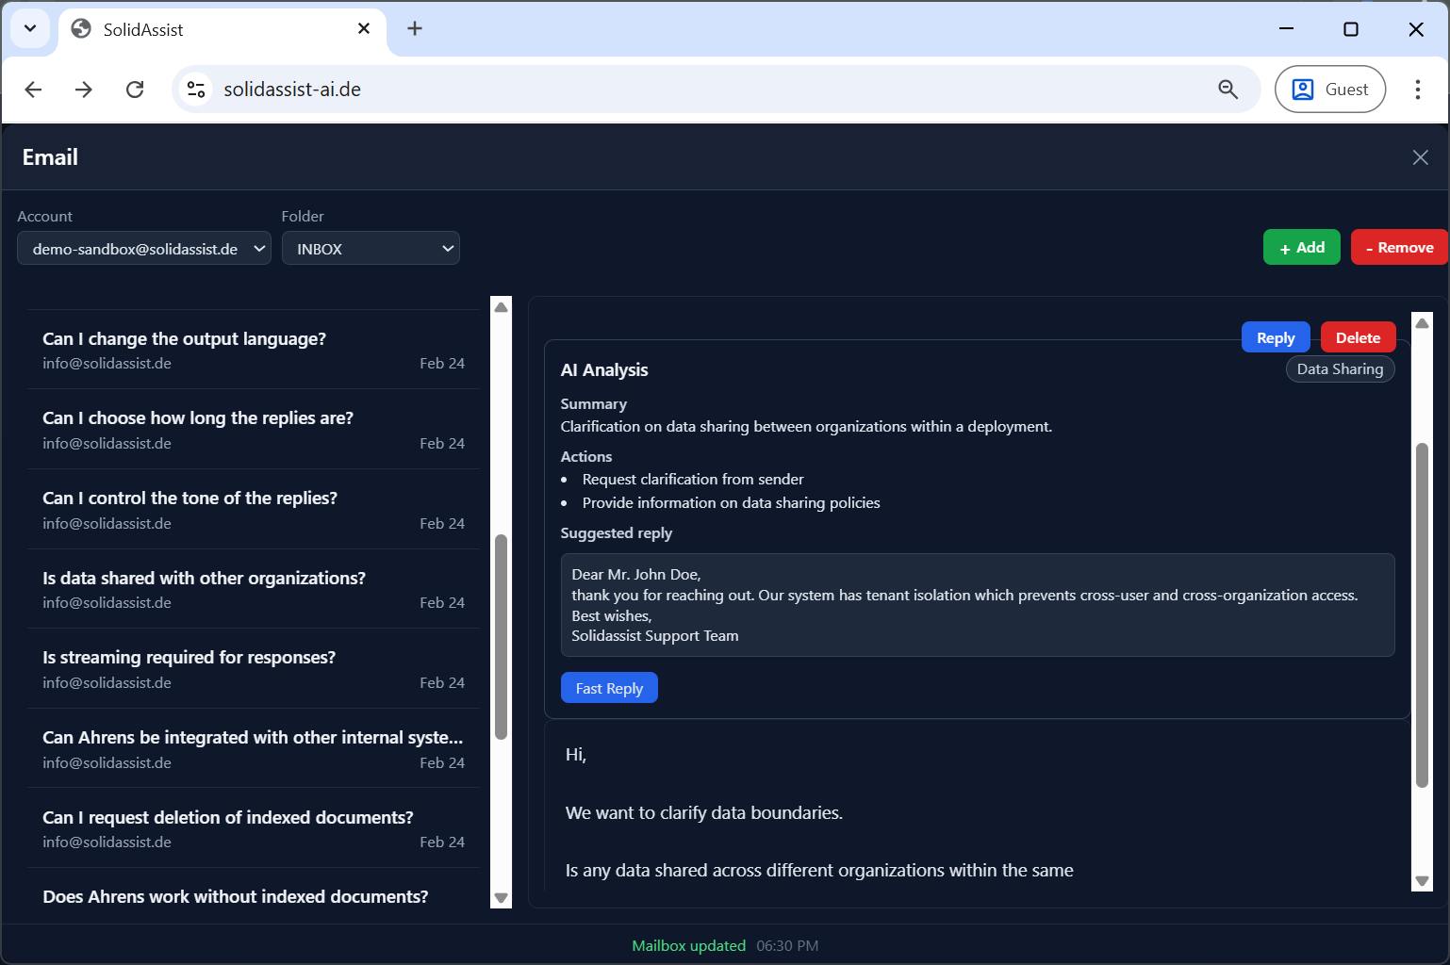Open the address bar zoom search icon
This screenshot has height=965, width=1450.
point(1228,89)
